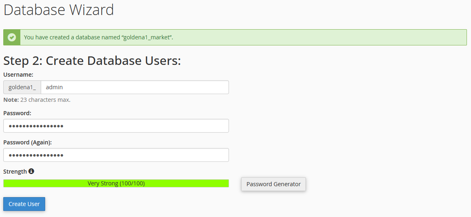The height and width of the screenshot is (217, 471).
Task: Click the 23 characters max note
Action: point(45,100)
